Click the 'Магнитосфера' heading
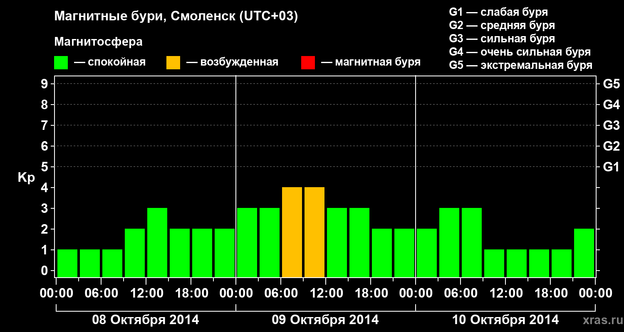 tap(98, 42)
